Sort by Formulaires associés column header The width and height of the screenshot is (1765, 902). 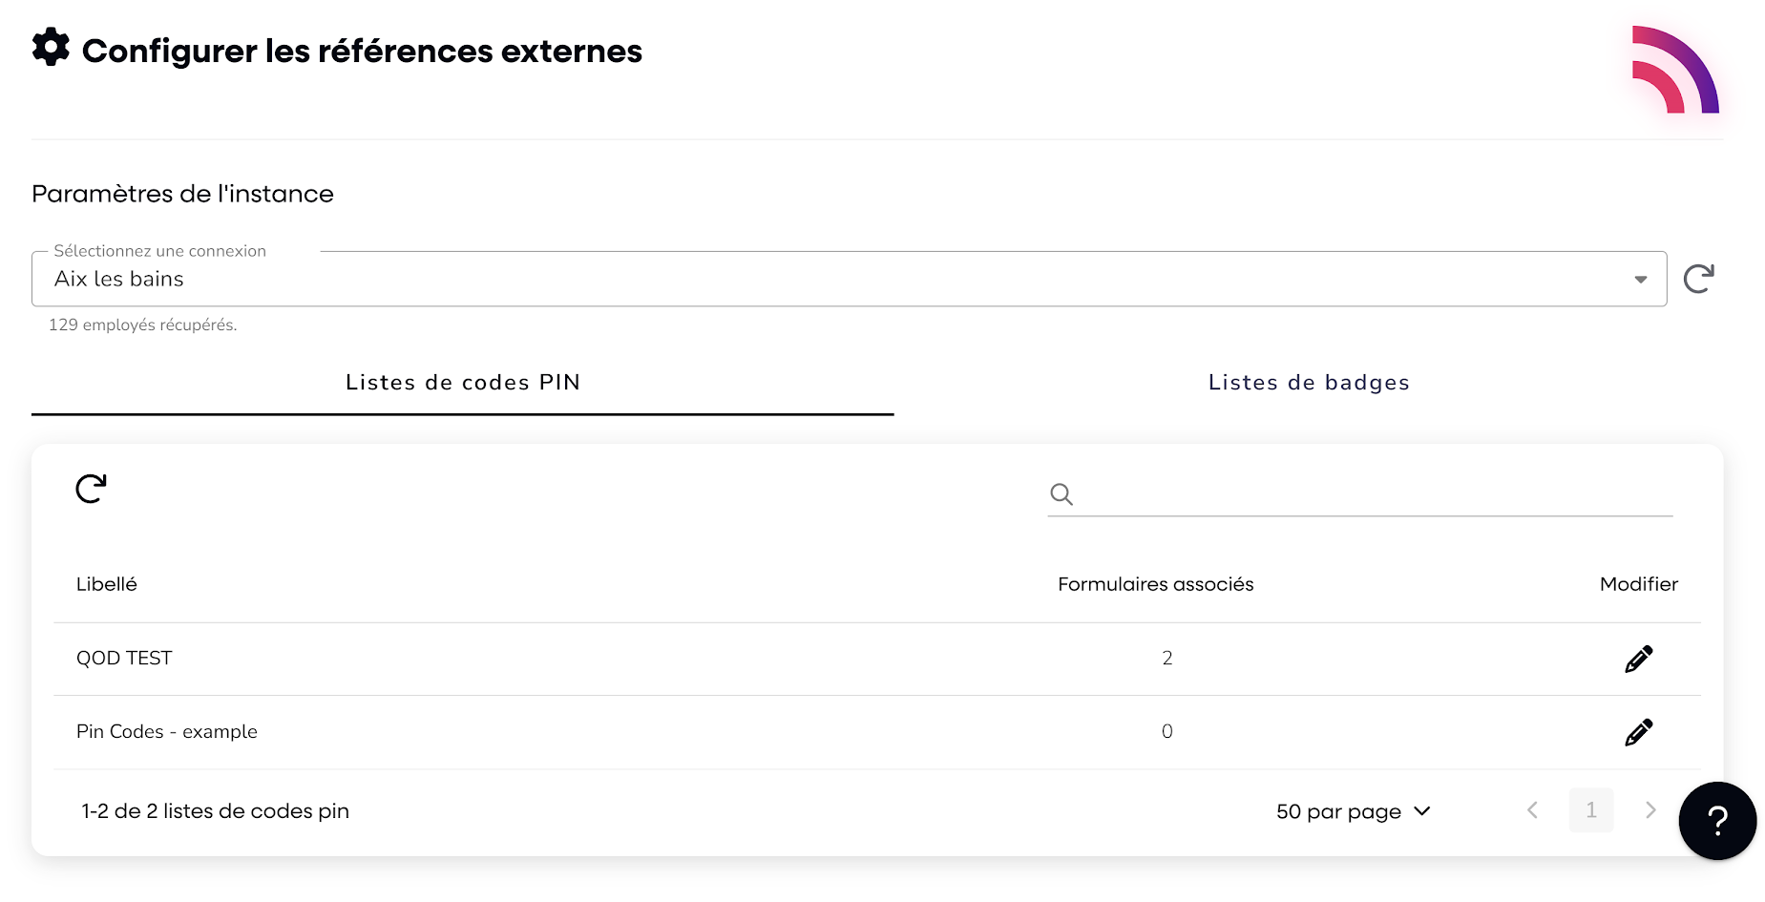pos(1155,584)
